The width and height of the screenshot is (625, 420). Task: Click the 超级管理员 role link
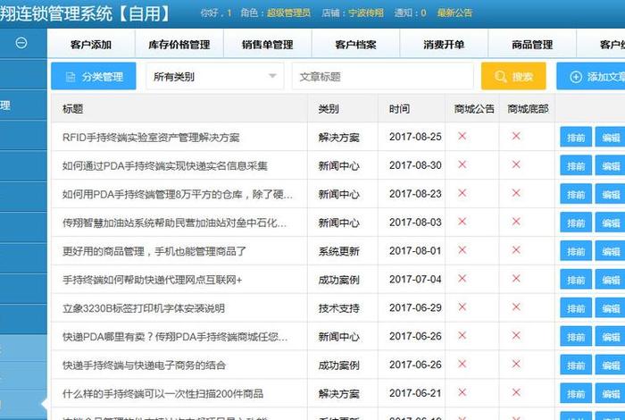(288, 13)
